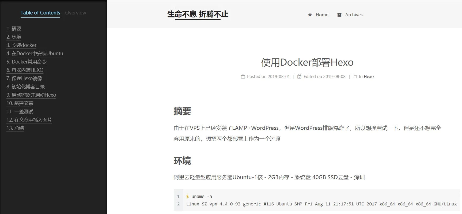This screenshot has width=462, height=214.
Task: Click the uname -a command line
Action: pyautogui.click(x=199, y=197)
